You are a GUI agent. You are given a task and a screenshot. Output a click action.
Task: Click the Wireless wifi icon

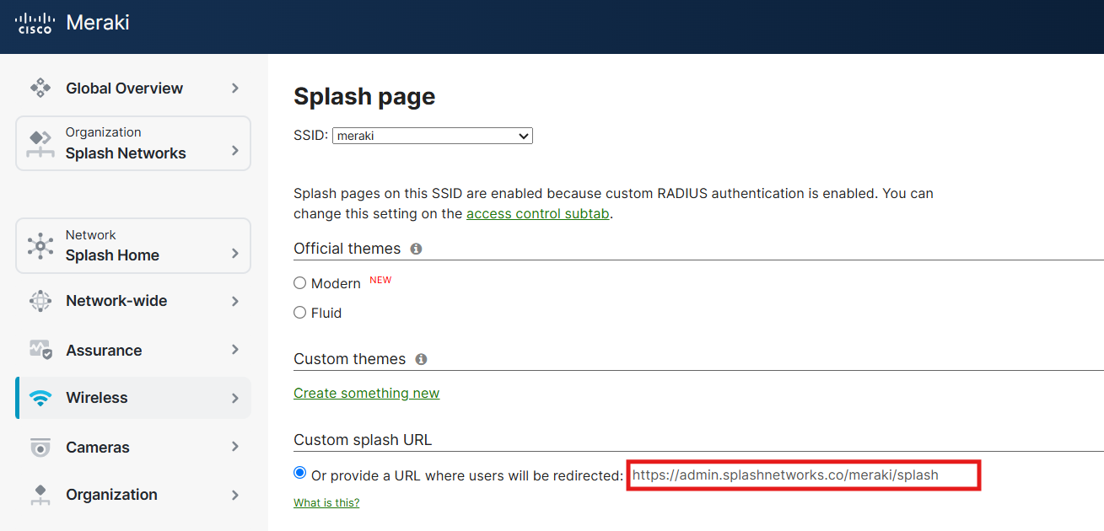(x=40, y=398)
